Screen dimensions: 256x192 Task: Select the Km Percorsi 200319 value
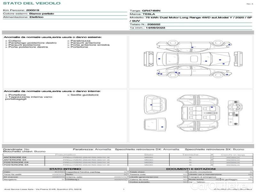(x=32, y=10)
